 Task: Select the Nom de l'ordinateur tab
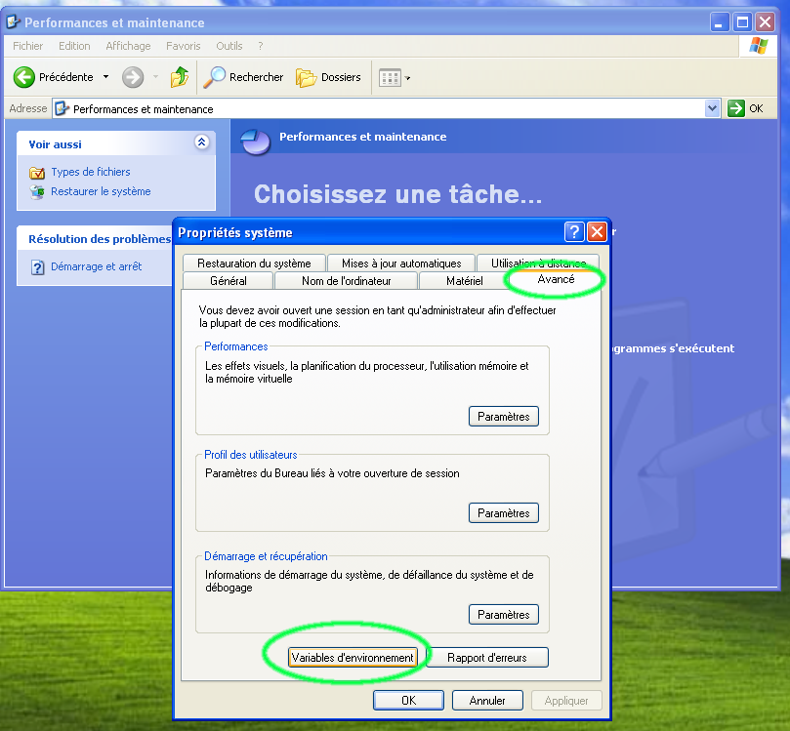click(346, 281)
